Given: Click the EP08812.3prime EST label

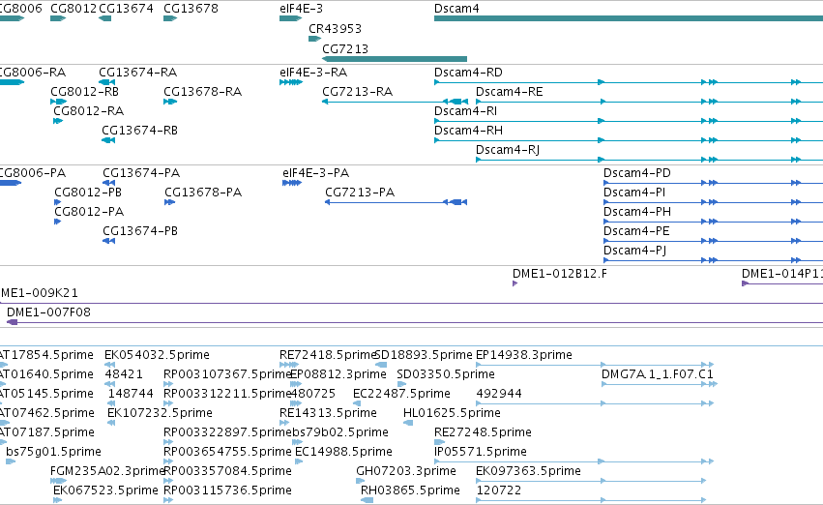Looking at the screenshot, I should pyautogui.click(x=338, y=374).
